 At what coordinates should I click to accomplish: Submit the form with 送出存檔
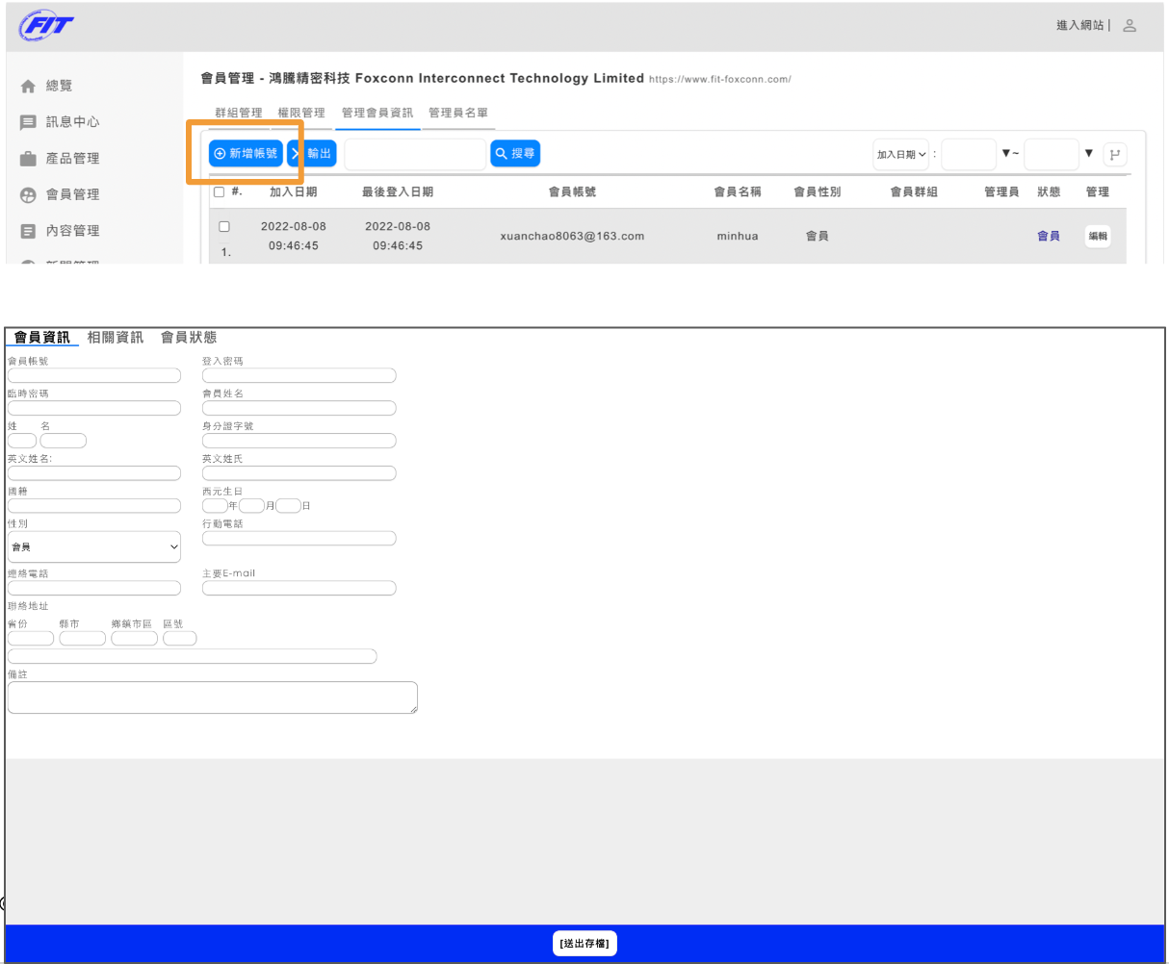pyautogui.click(x=584, y=945)
